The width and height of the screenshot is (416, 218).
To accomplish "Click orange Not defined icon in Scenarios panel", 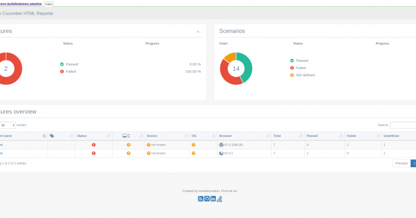I will pos(292,75).
